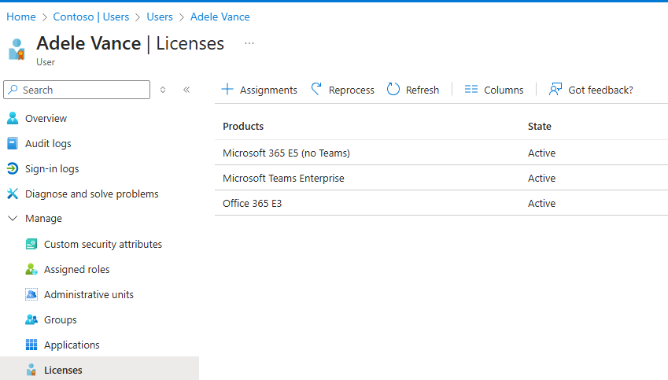Go to Users breadcrumb link

pyautogui.click(x=160, y=17)
